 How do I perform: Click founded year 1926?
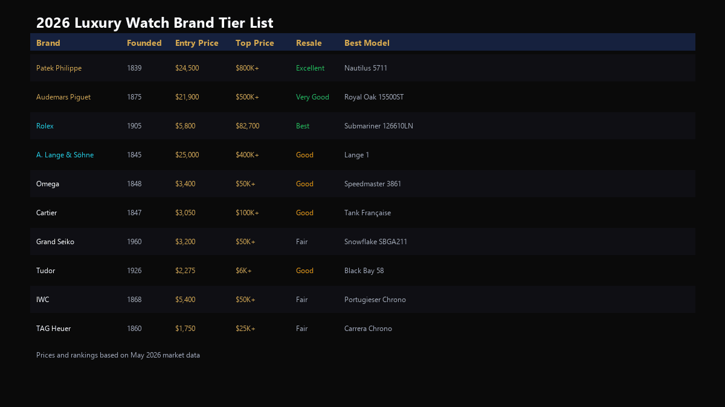(134, 271)
